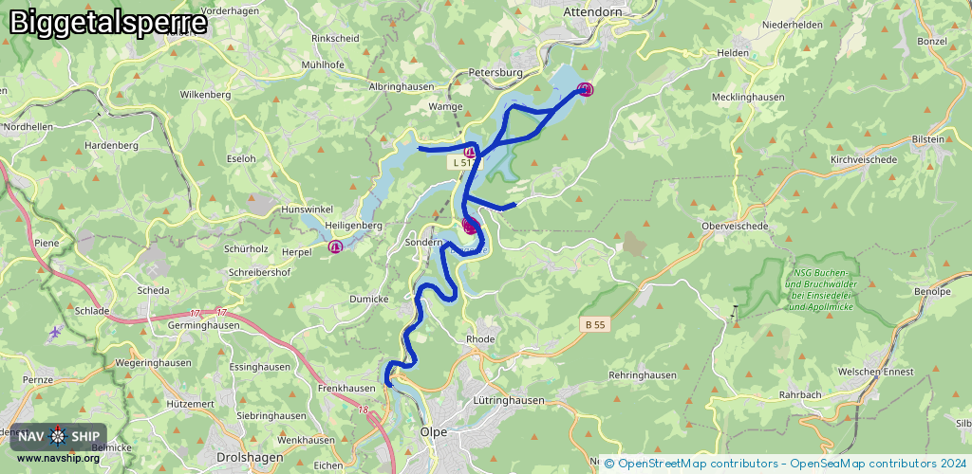Click the B 55 road shield

coord(594,323)
